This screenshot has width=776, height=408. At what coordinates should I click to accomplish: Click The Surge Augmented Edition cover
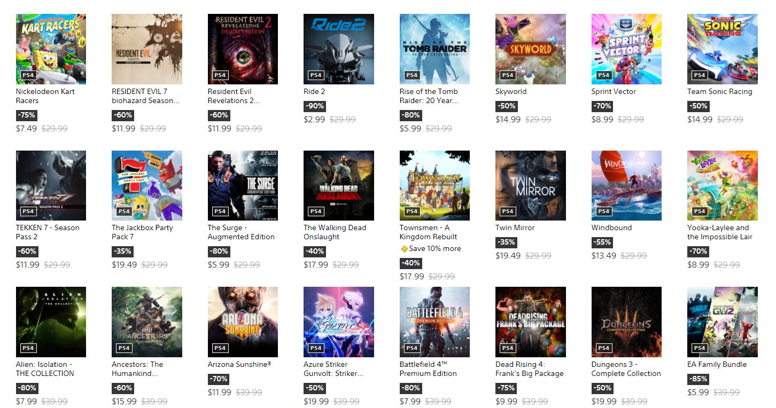tap(243, 185)
